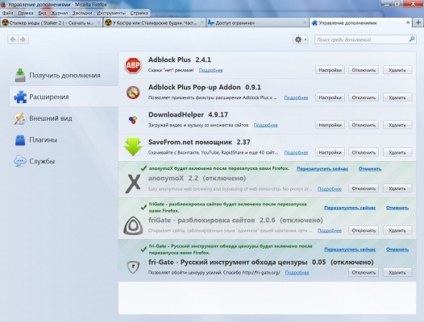Viewport: 424px width, 322px height.
Task: Click Отменить link for fri-Gate 0.05
Action: pos(397,250)
